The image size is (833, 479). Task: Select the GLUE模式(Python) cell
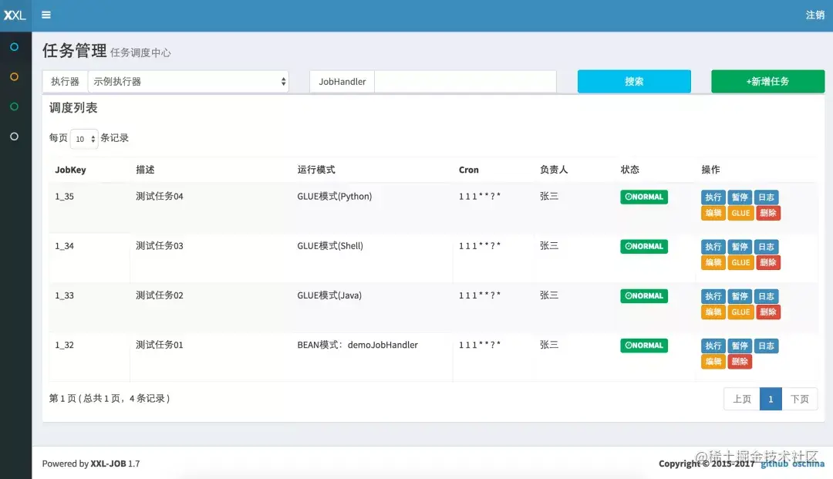(x=334, y=197)
